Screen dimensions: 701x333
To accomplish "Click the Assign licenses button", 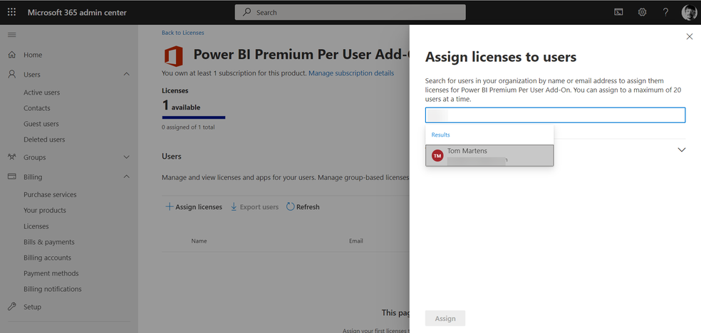I will tap(194, 206).
